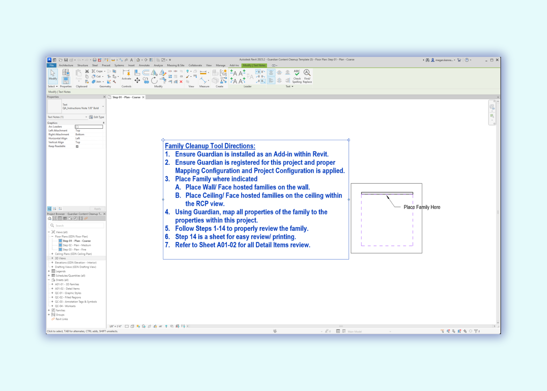Click the Reveal Hidden Elements lightbulb icon
This screenshot has height=391, width=547.
pyautogui.click(x=166, y=326)
